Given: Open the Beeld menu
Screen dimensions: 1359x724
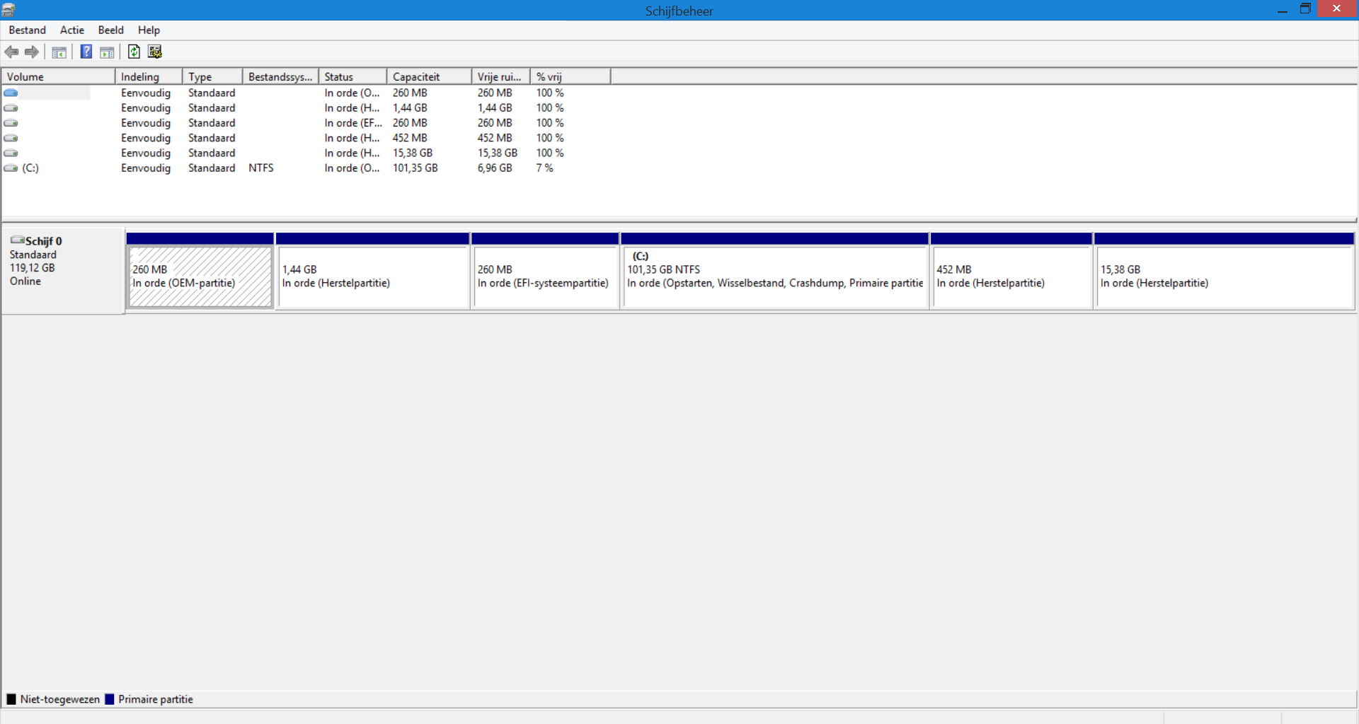Looking at the screenshot, I should (x=111, y=30).
